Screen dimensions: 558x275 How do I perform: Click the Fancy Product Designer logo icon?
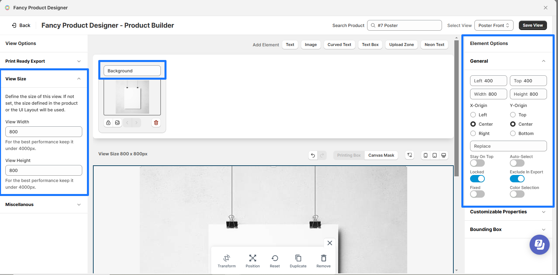pos(7,8)
